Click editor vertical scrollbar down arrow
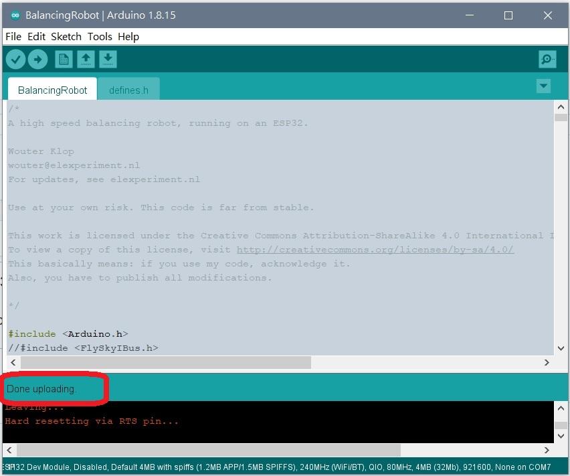 561,348
